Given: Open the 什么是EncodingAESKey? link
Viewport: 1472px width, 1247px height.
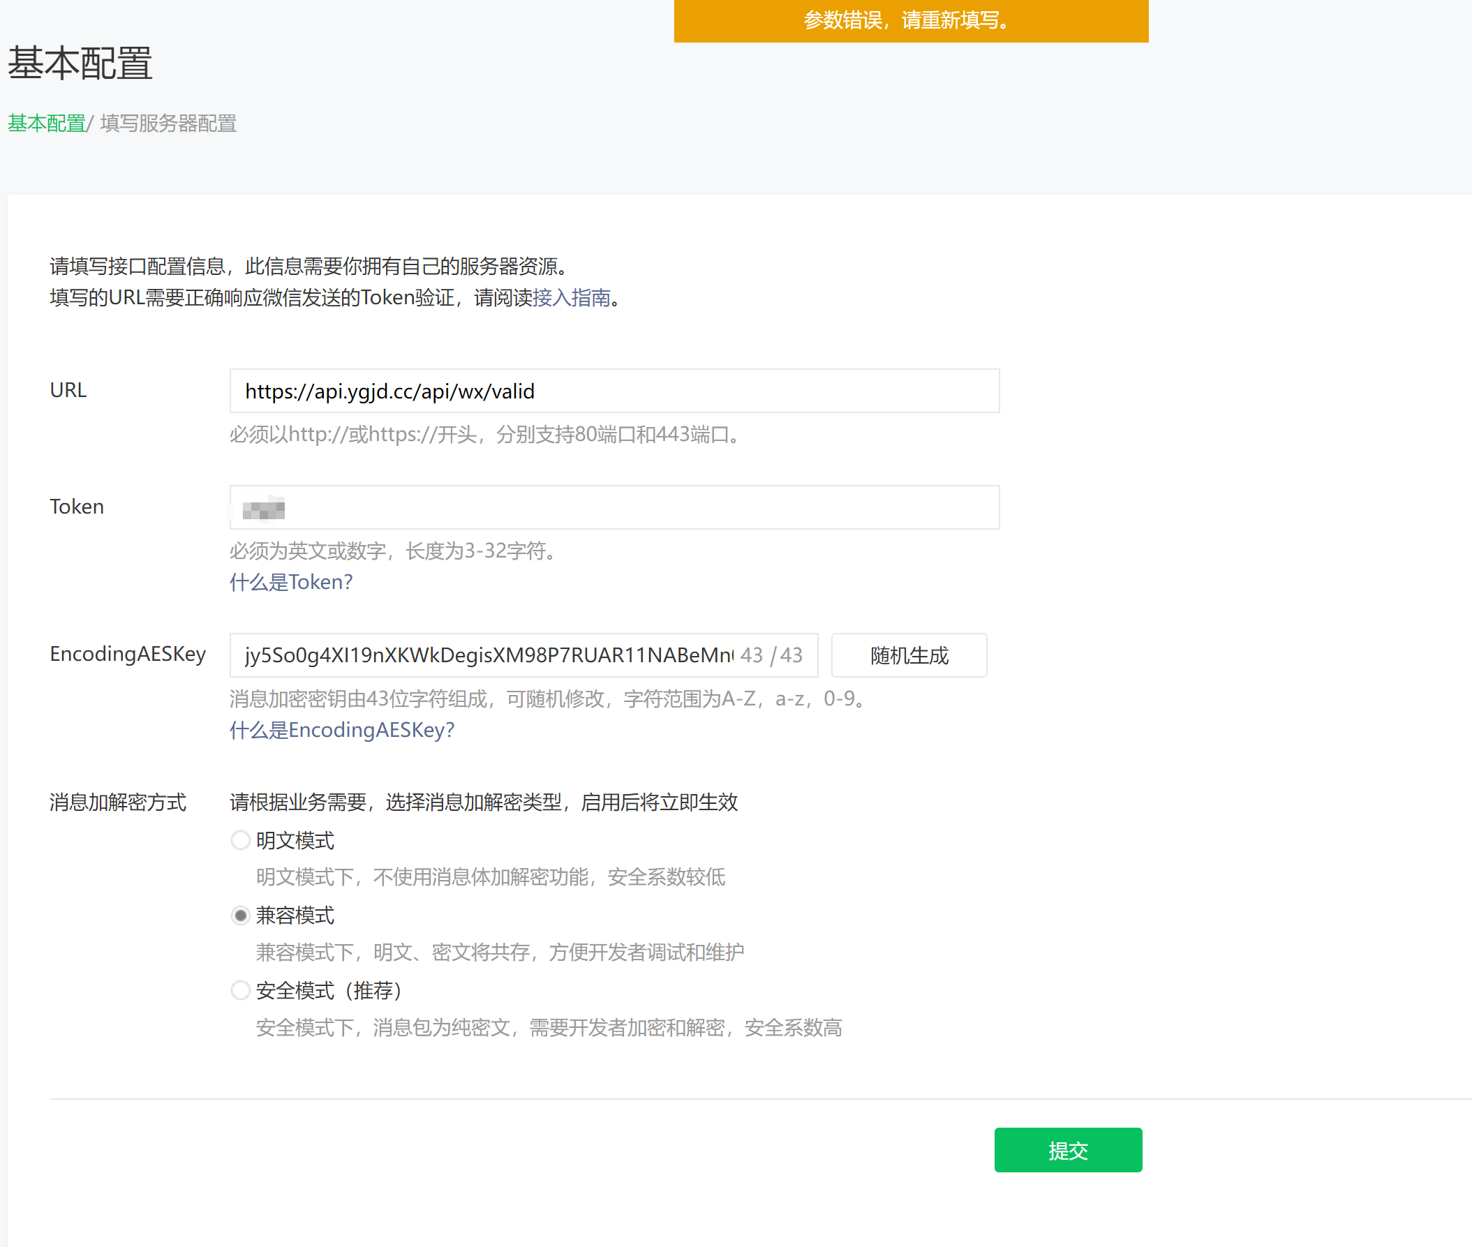Looking at the screenshot, I should [341, 729].
